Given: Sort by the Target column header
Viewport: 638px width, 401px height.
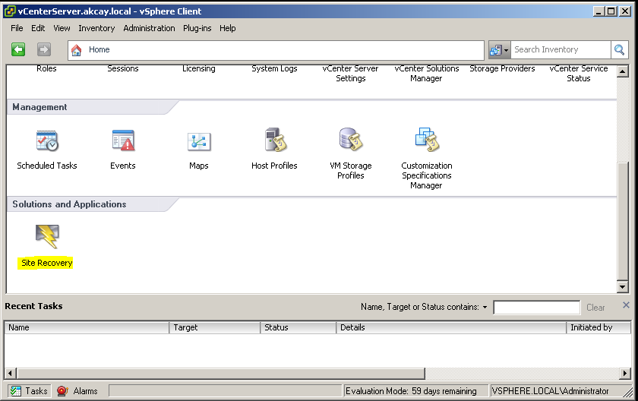Looking at the screenshot, I should [214, 327].
